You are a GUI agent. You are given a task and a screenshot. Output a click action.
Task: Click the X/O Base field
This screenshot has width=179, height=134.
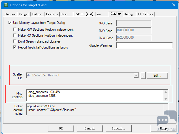click(x=134, y=23)
